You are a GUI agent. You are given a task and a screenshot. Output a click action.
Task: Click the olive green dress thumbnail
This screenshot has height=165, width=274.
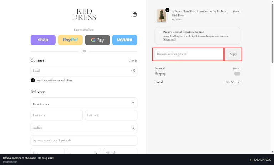(x=162, y=16)
